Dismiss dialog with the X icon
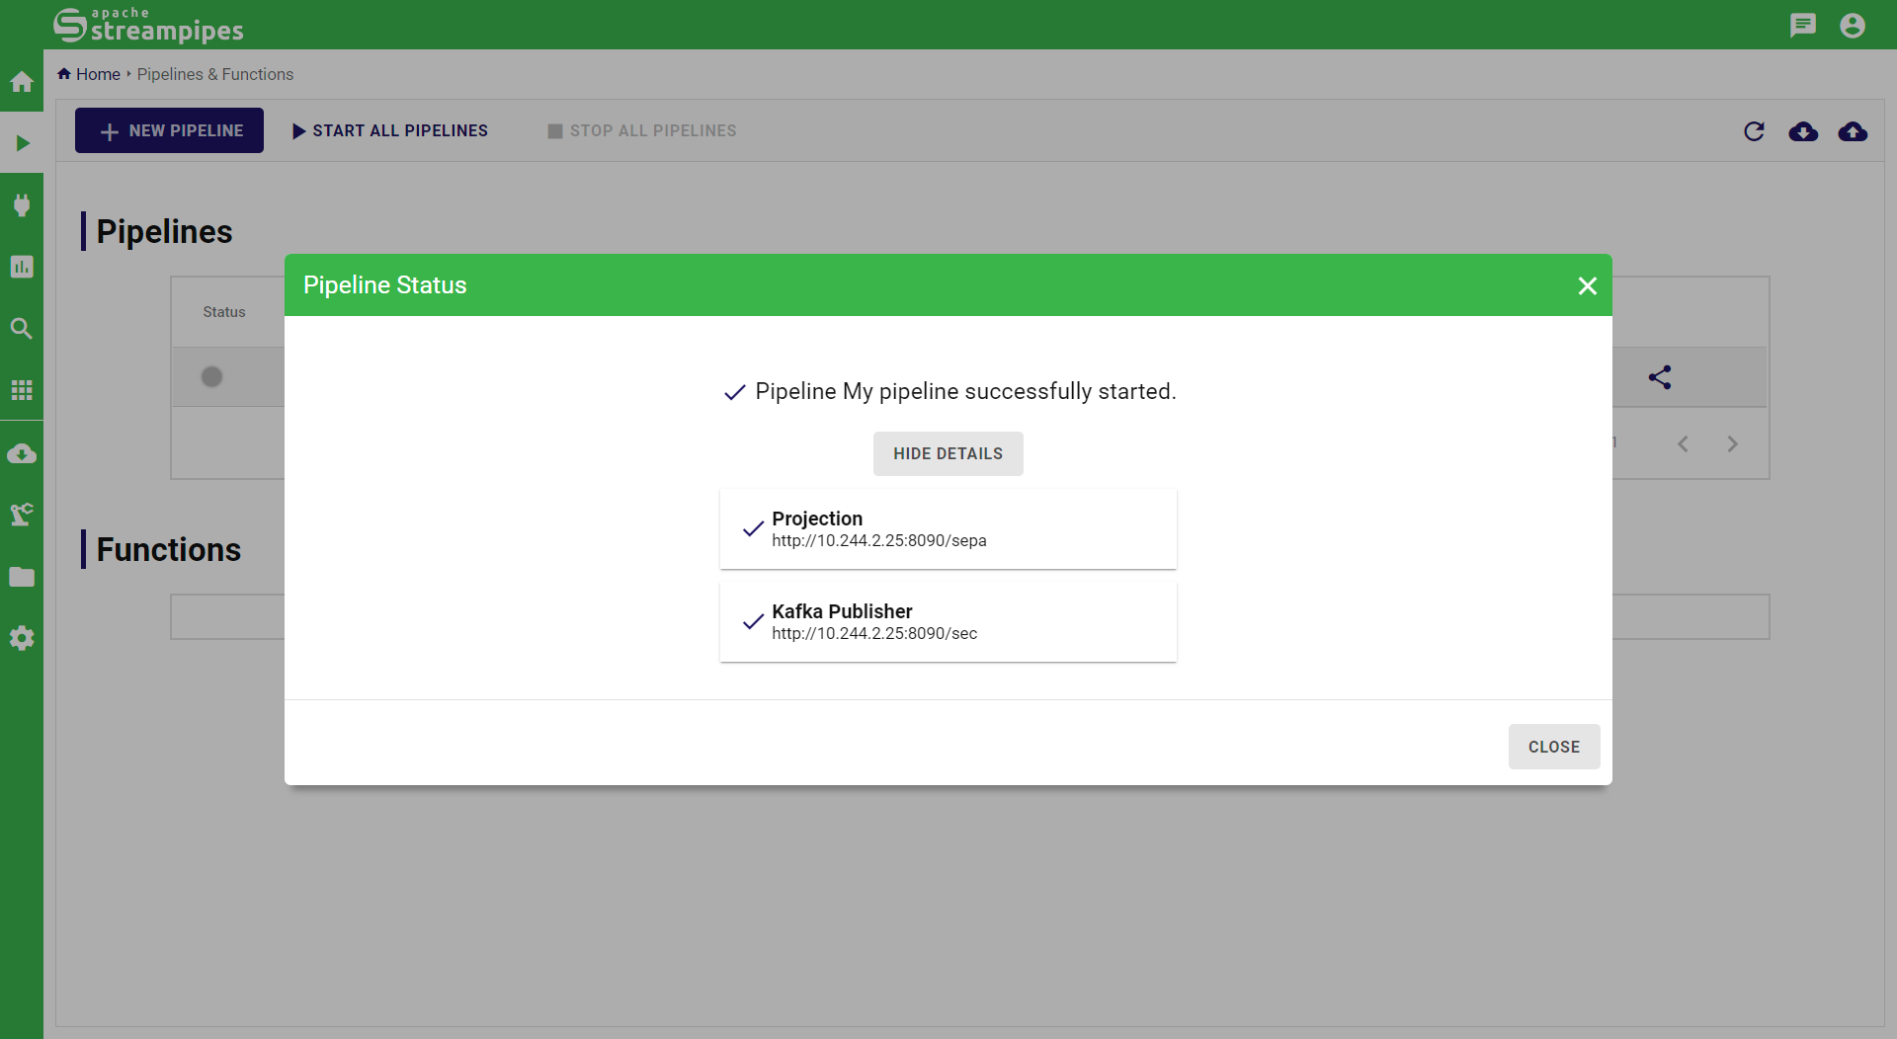The height and width of the screenshot is (1039, 1897). (x=1587, y=285)
